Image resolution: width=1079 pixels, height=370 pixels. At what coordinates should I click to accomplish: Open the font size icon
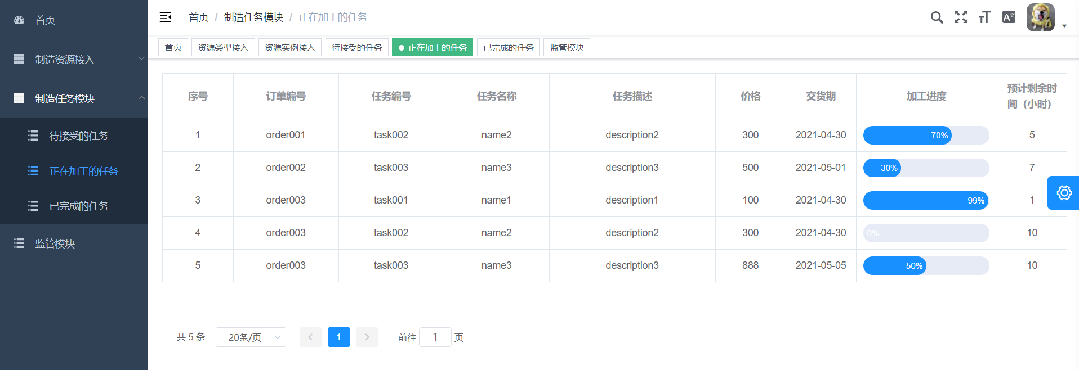tap(984, 17)
